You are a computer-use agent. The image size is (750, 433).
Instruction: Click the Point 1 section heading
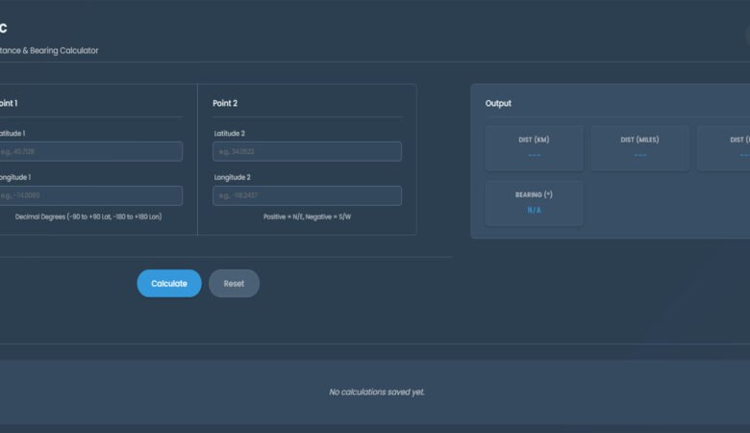8,103
